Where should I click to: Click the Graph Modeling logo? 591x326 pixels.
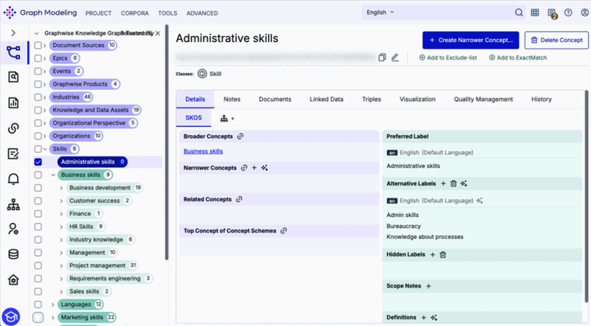pyautogui.click(x=40, y=13)
